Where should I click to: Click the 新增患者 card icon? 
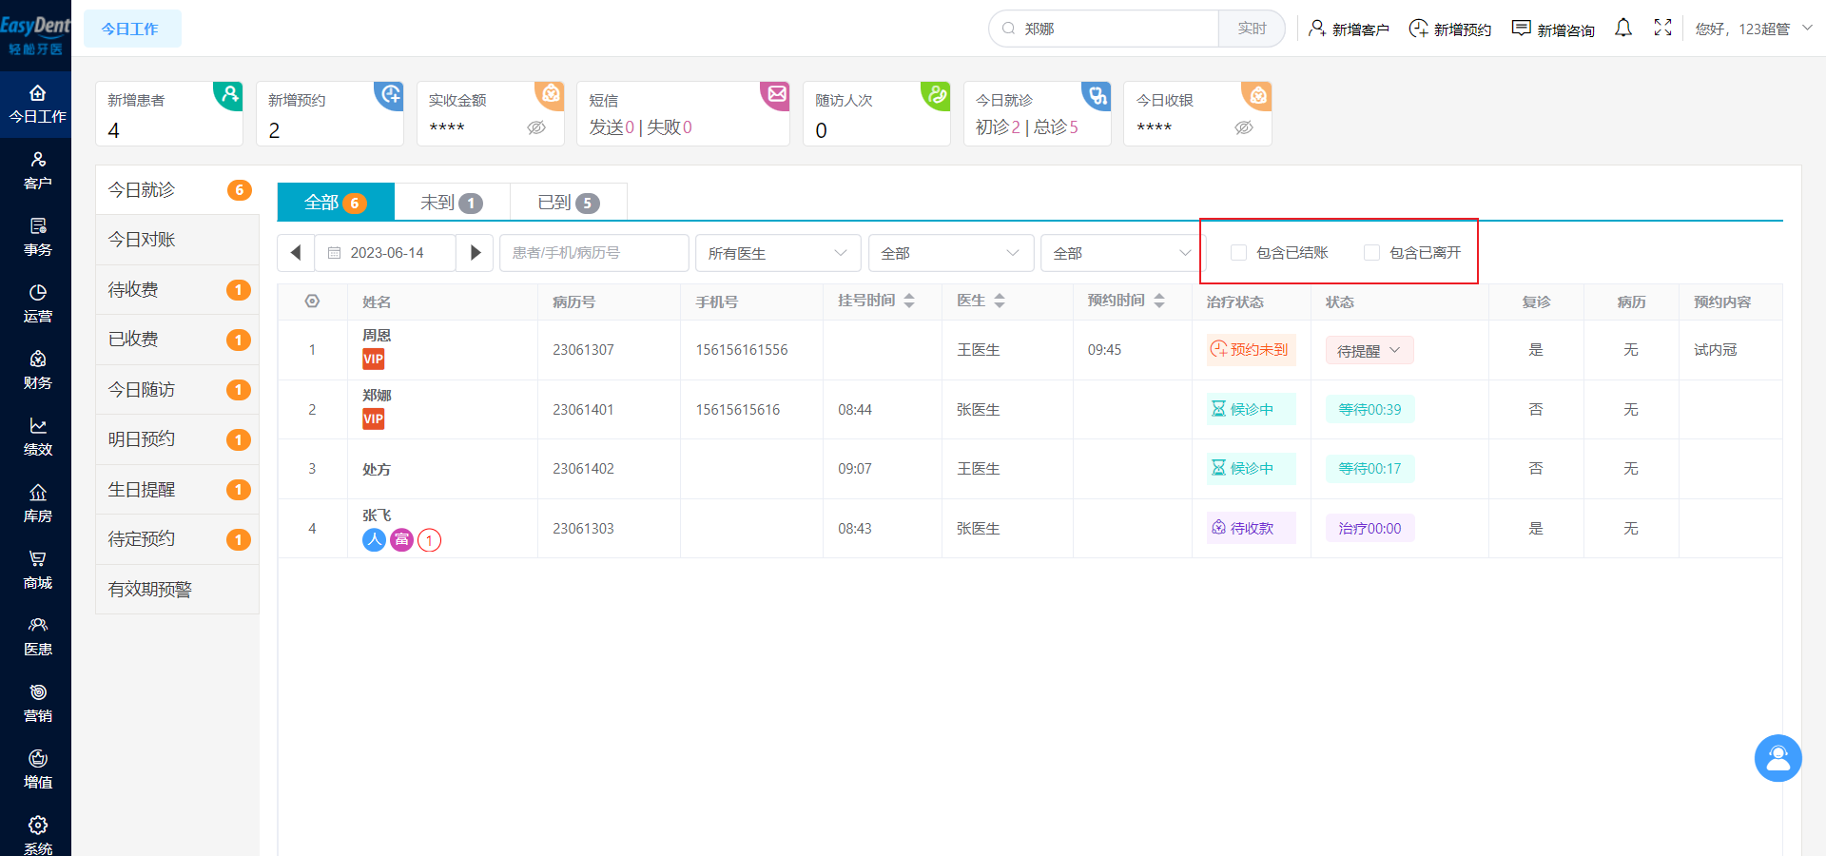pos(228,95)
